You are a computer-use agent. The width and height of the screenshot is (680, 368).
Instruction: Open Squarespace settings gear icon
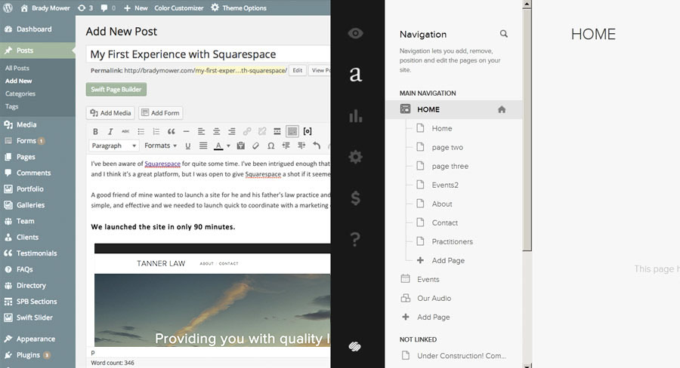[356, 157]
